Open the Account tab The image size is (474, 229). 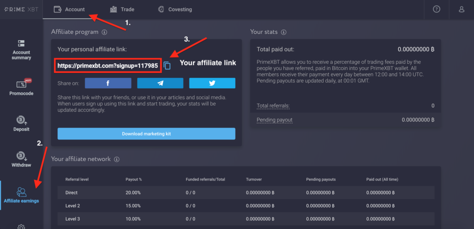click(69, 9)
